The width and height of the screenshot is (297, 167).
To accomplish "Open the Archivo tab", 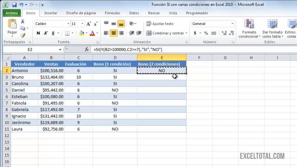I will 12,13.
